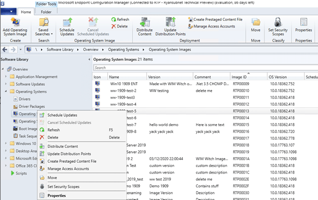Switch to the Home ribbon tab
318x200 pixels.
point(26,12)
